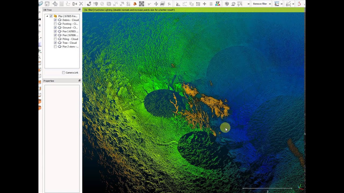Click the Subsample dotted-circle icon
The width and height of the screenshot is (344, 193).
(102, 4)
